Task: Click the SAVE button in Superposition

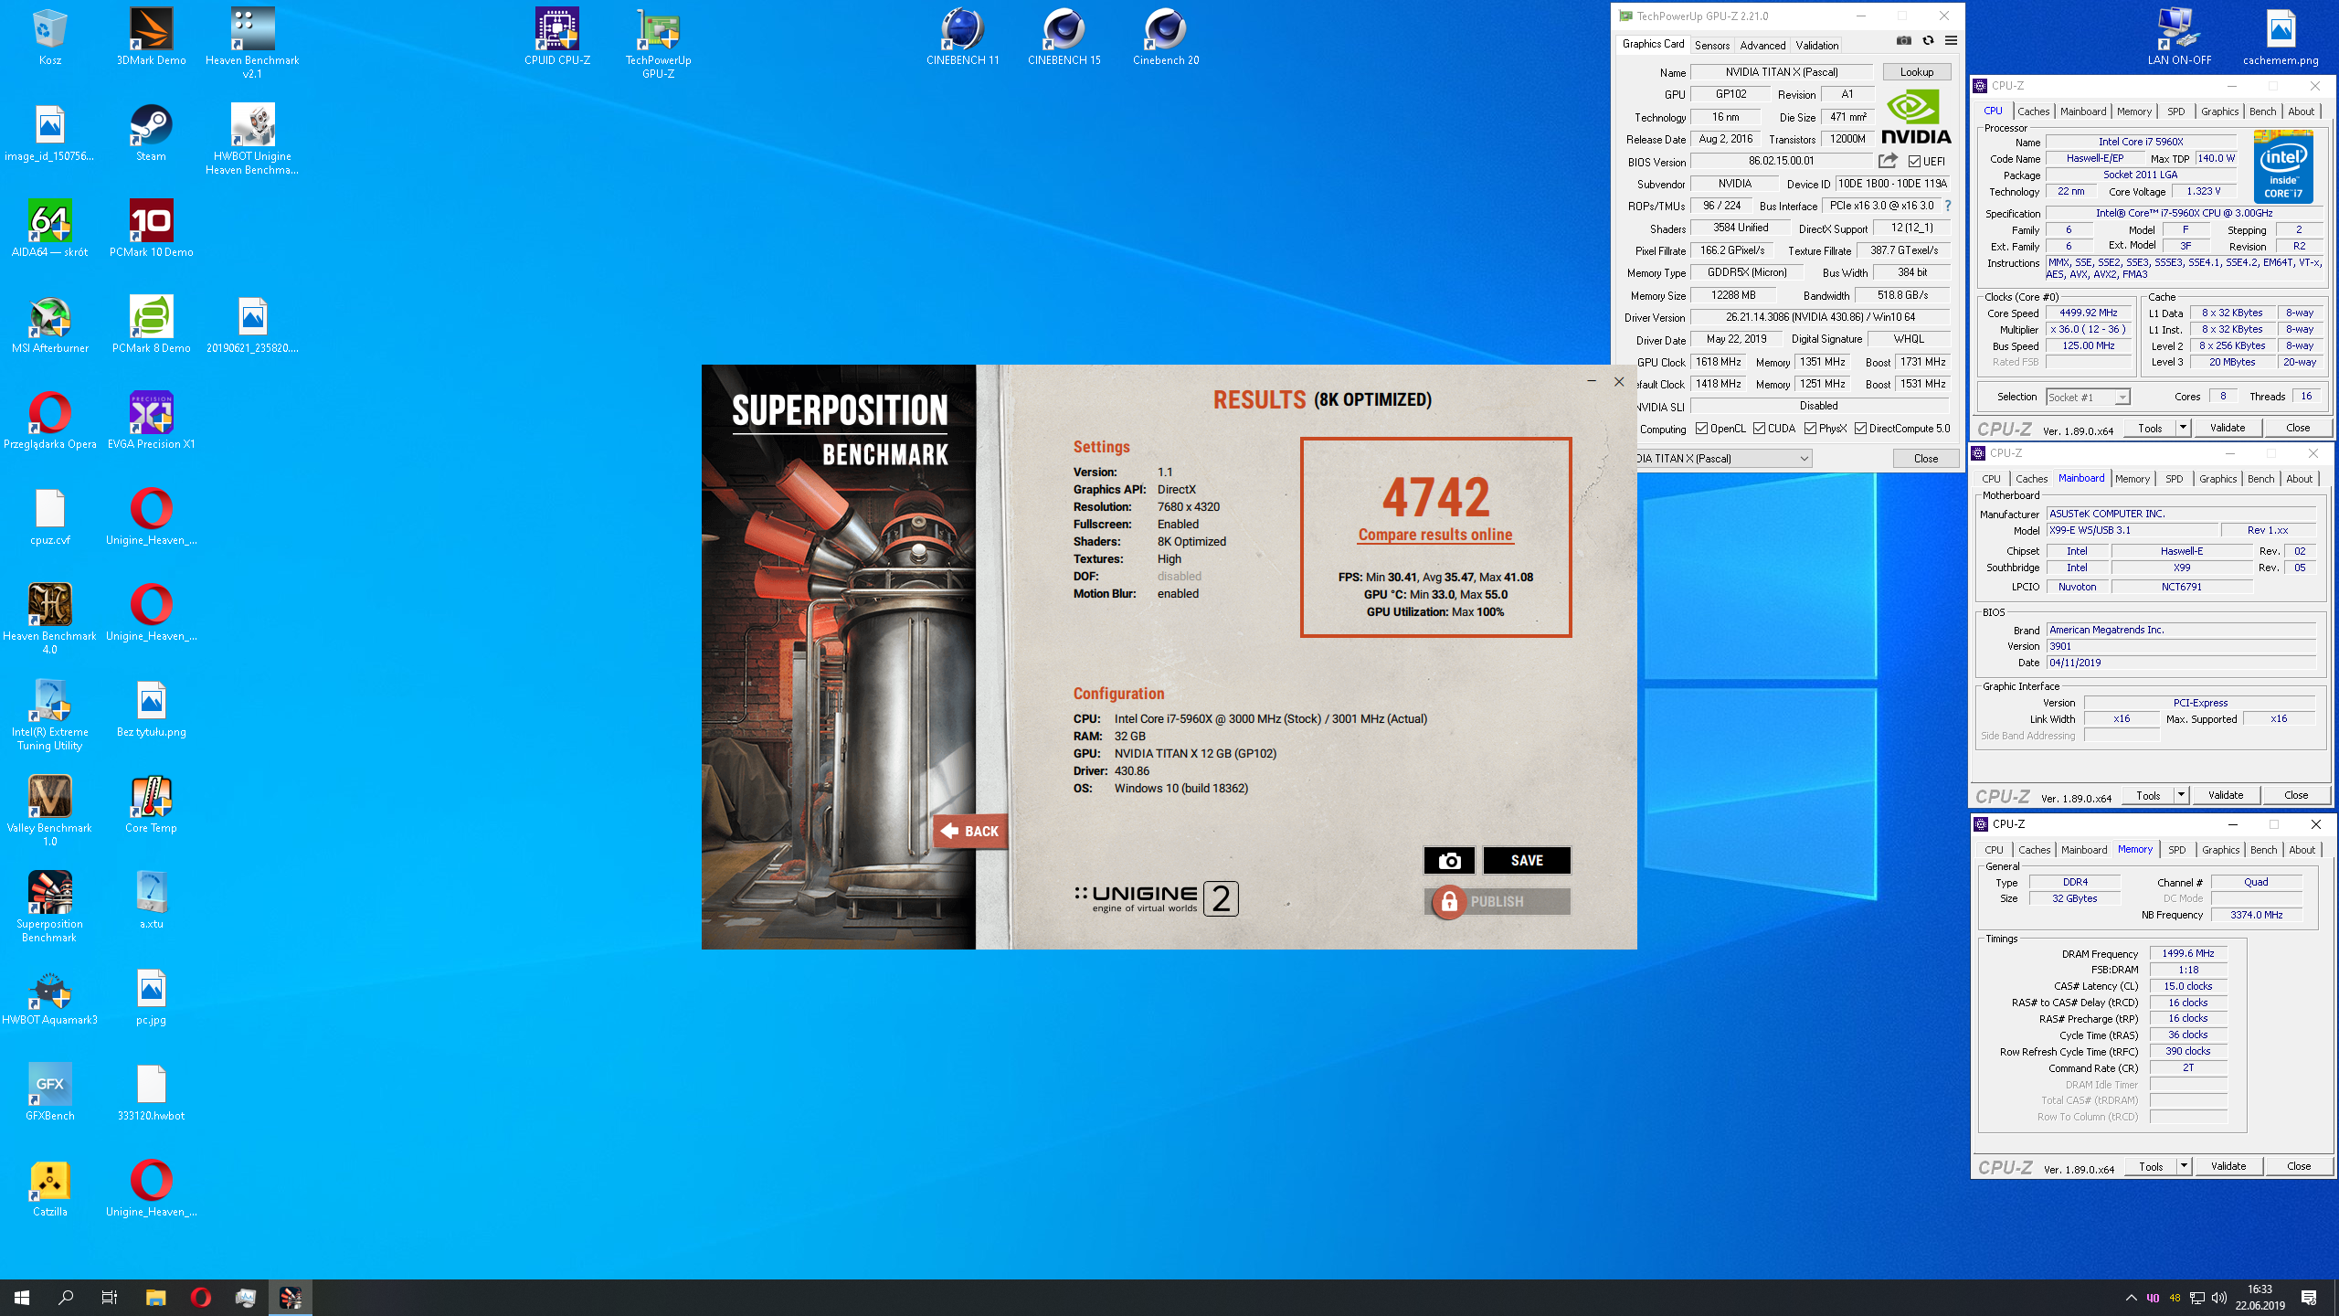Action: [x=1527, y=860]
